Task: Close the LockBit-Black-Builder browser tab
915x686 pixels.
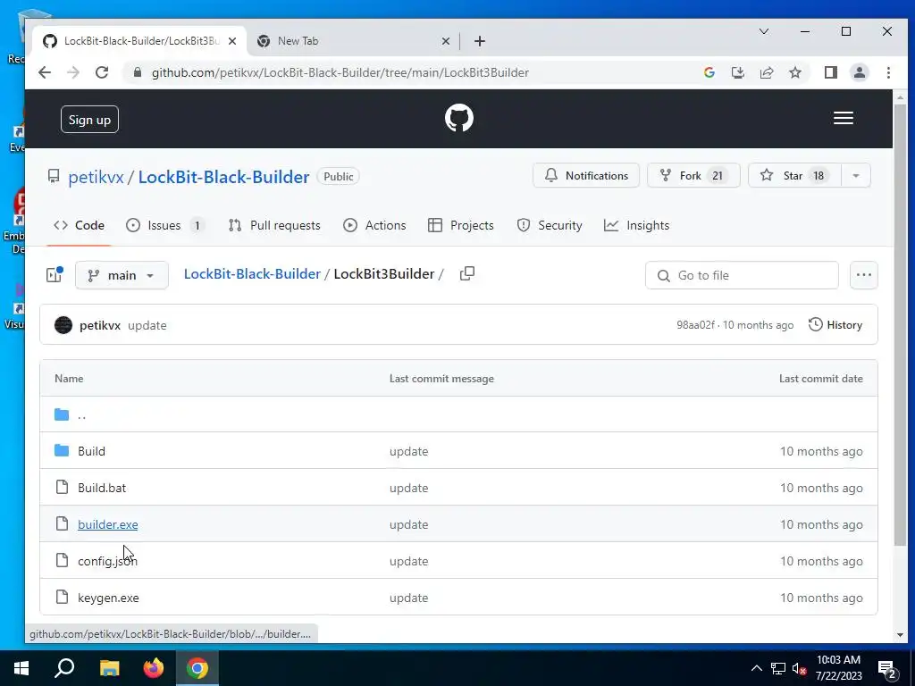Action: 232,41
